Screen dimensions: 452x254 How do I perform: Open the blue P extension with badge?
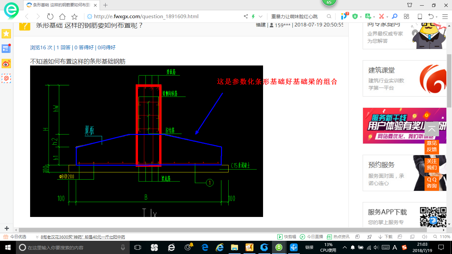[x=344, y=16]
